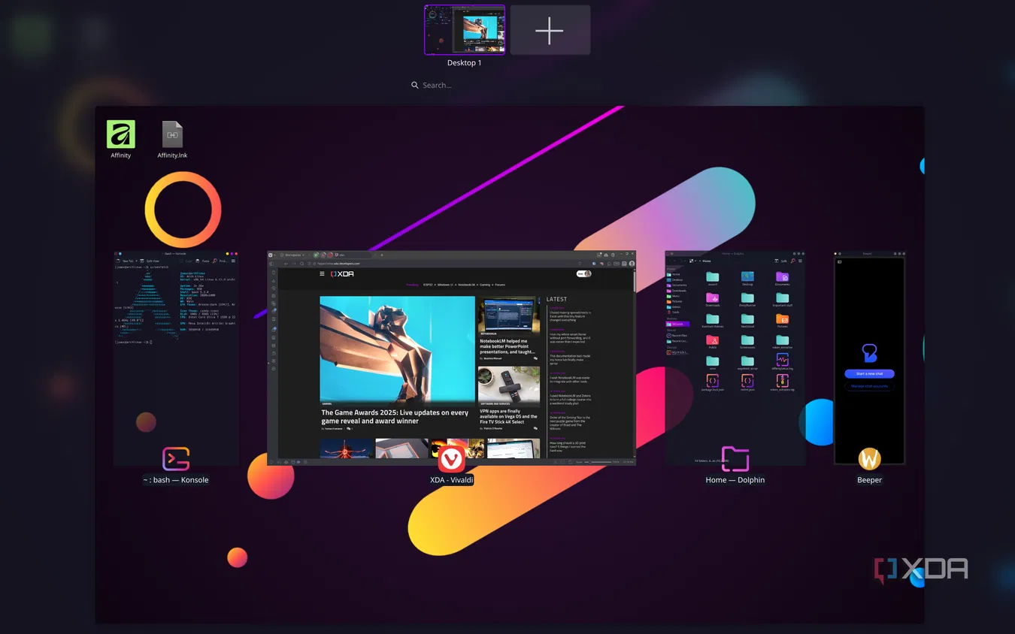Click the Beeper gold W app icon
This screenshot has width=1015, height=634.
tap(869, 458)
